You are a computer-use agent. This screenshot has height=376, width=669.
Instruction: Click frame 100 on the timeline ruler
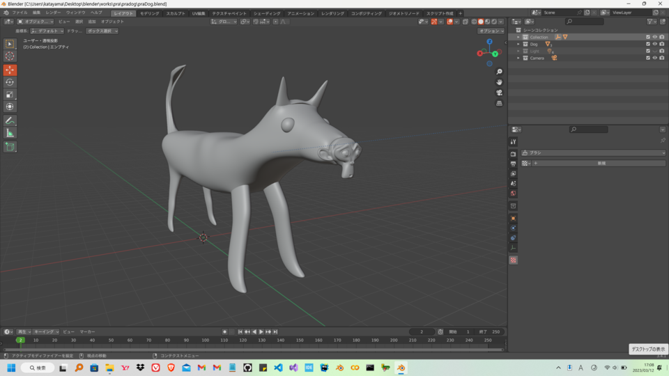[x=205, y=340]
